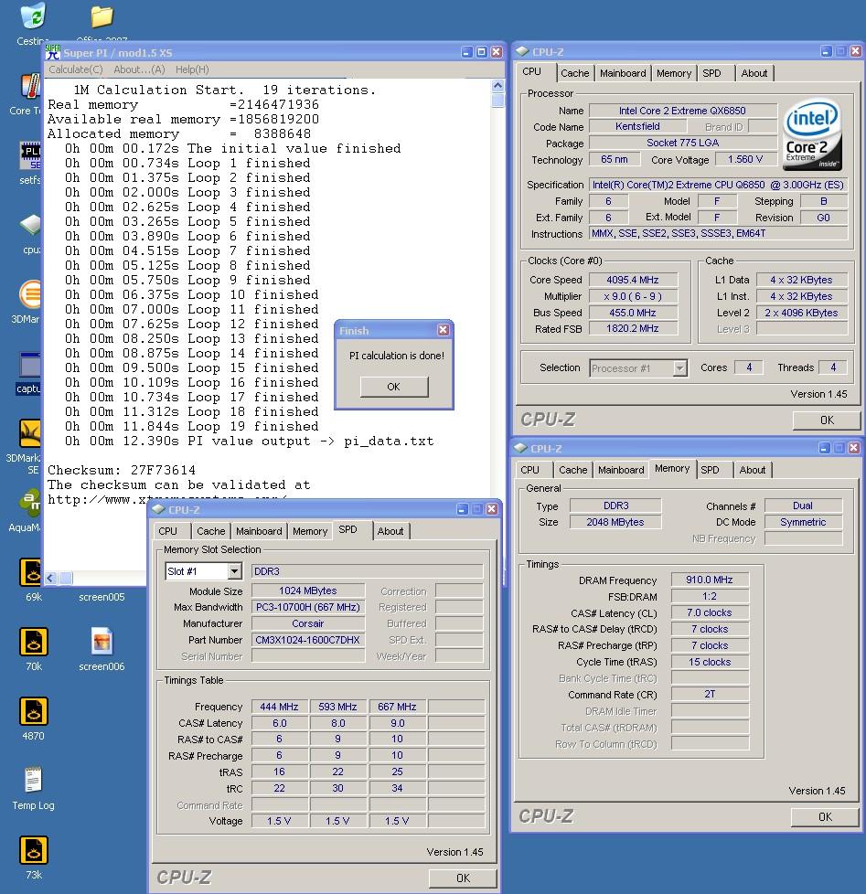Open the Recycle Bin desktop icon
Viewport: 866px width, 894px height.
(33, 17)
